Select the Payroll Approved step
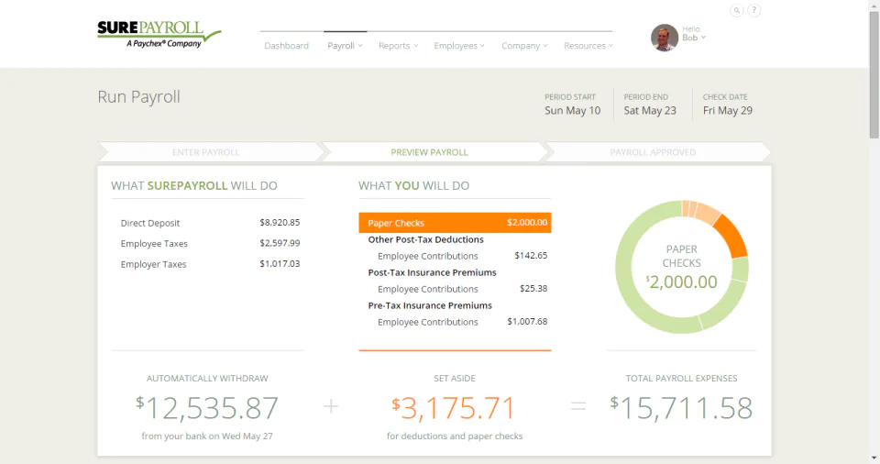Viewport: 880px width, 464px height. point(653,152)
